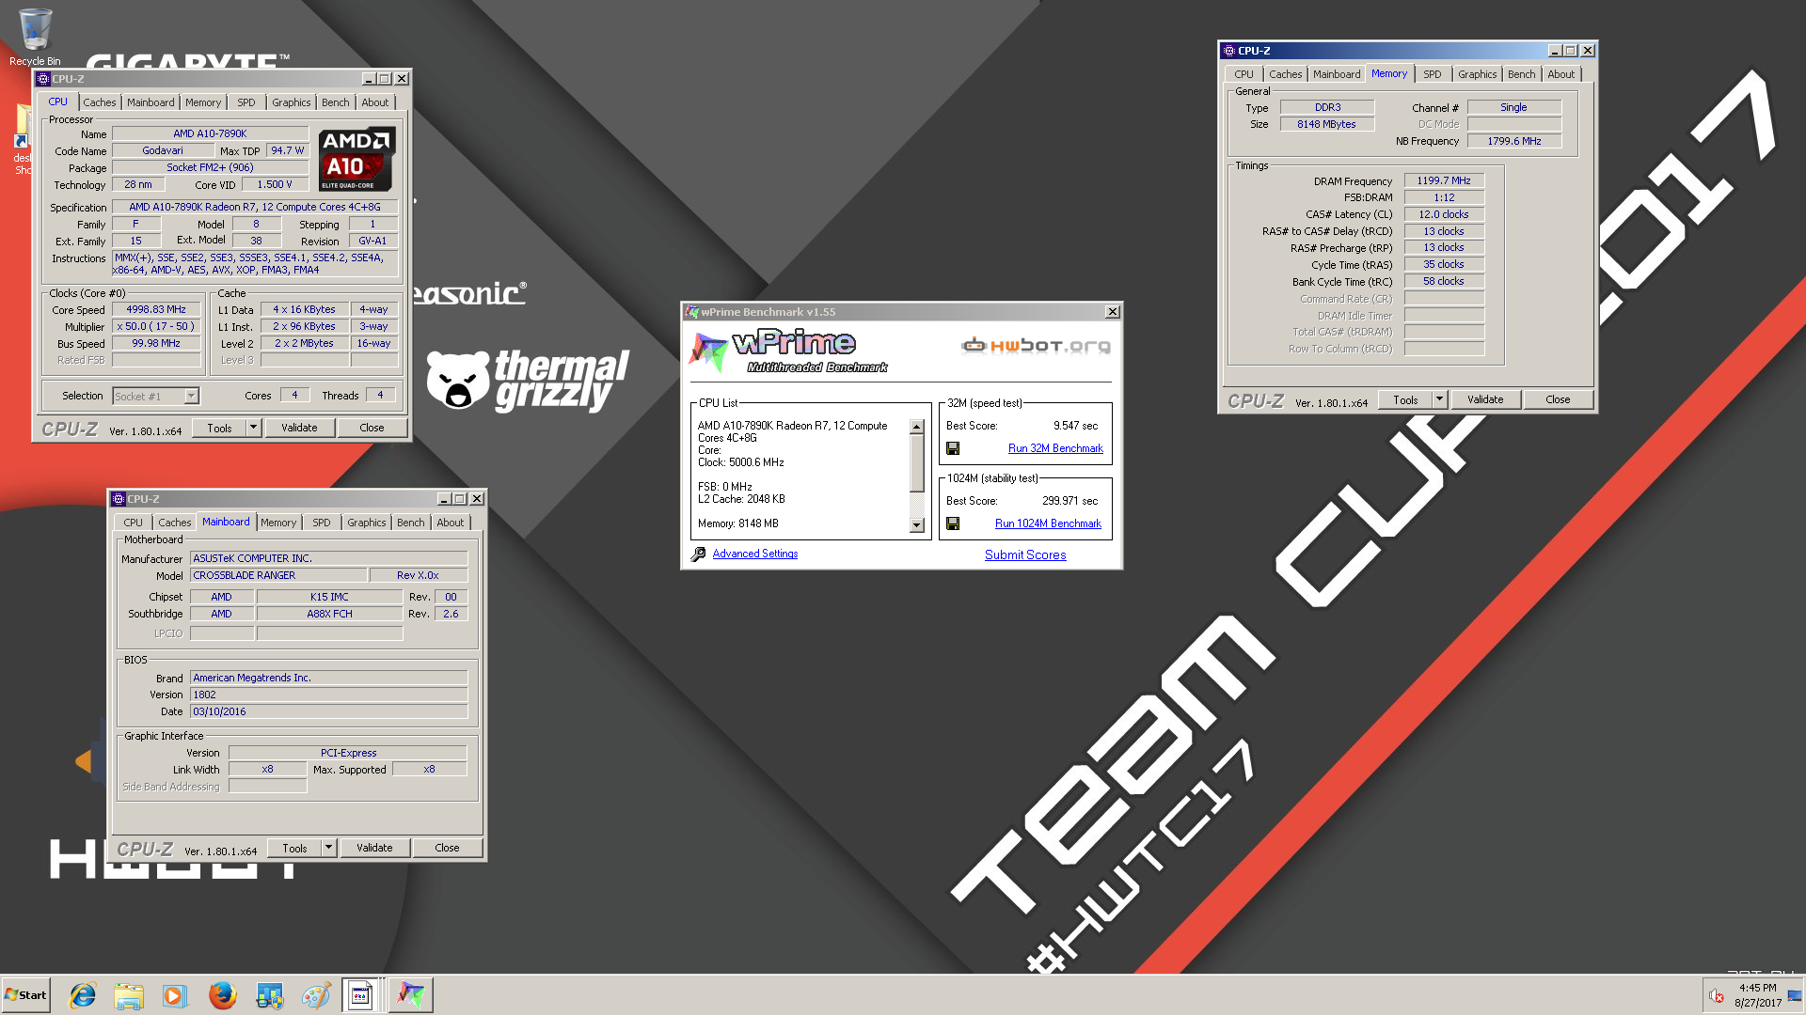Screen dimensions: 1806x1015
Task: Click Run 1024M Benchmark link
Action: (1048, 523)
